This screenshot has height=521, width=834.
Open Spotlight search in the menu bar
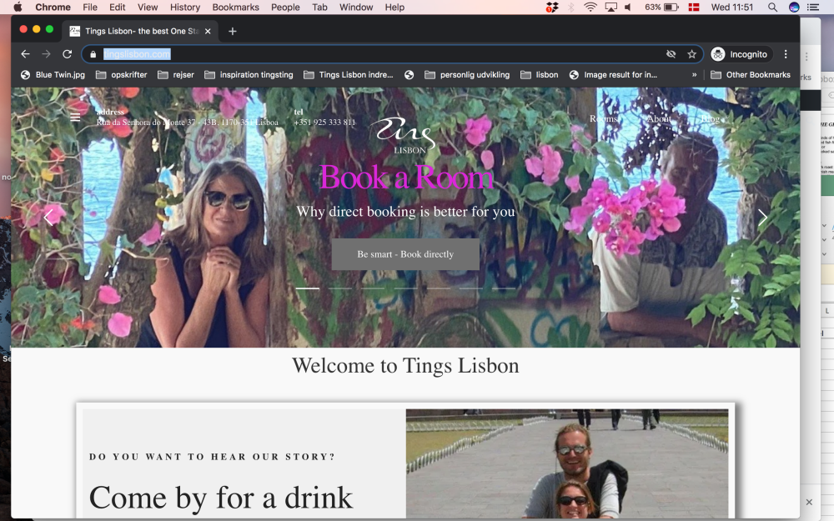pyautogui.click(x=772, y=8)
